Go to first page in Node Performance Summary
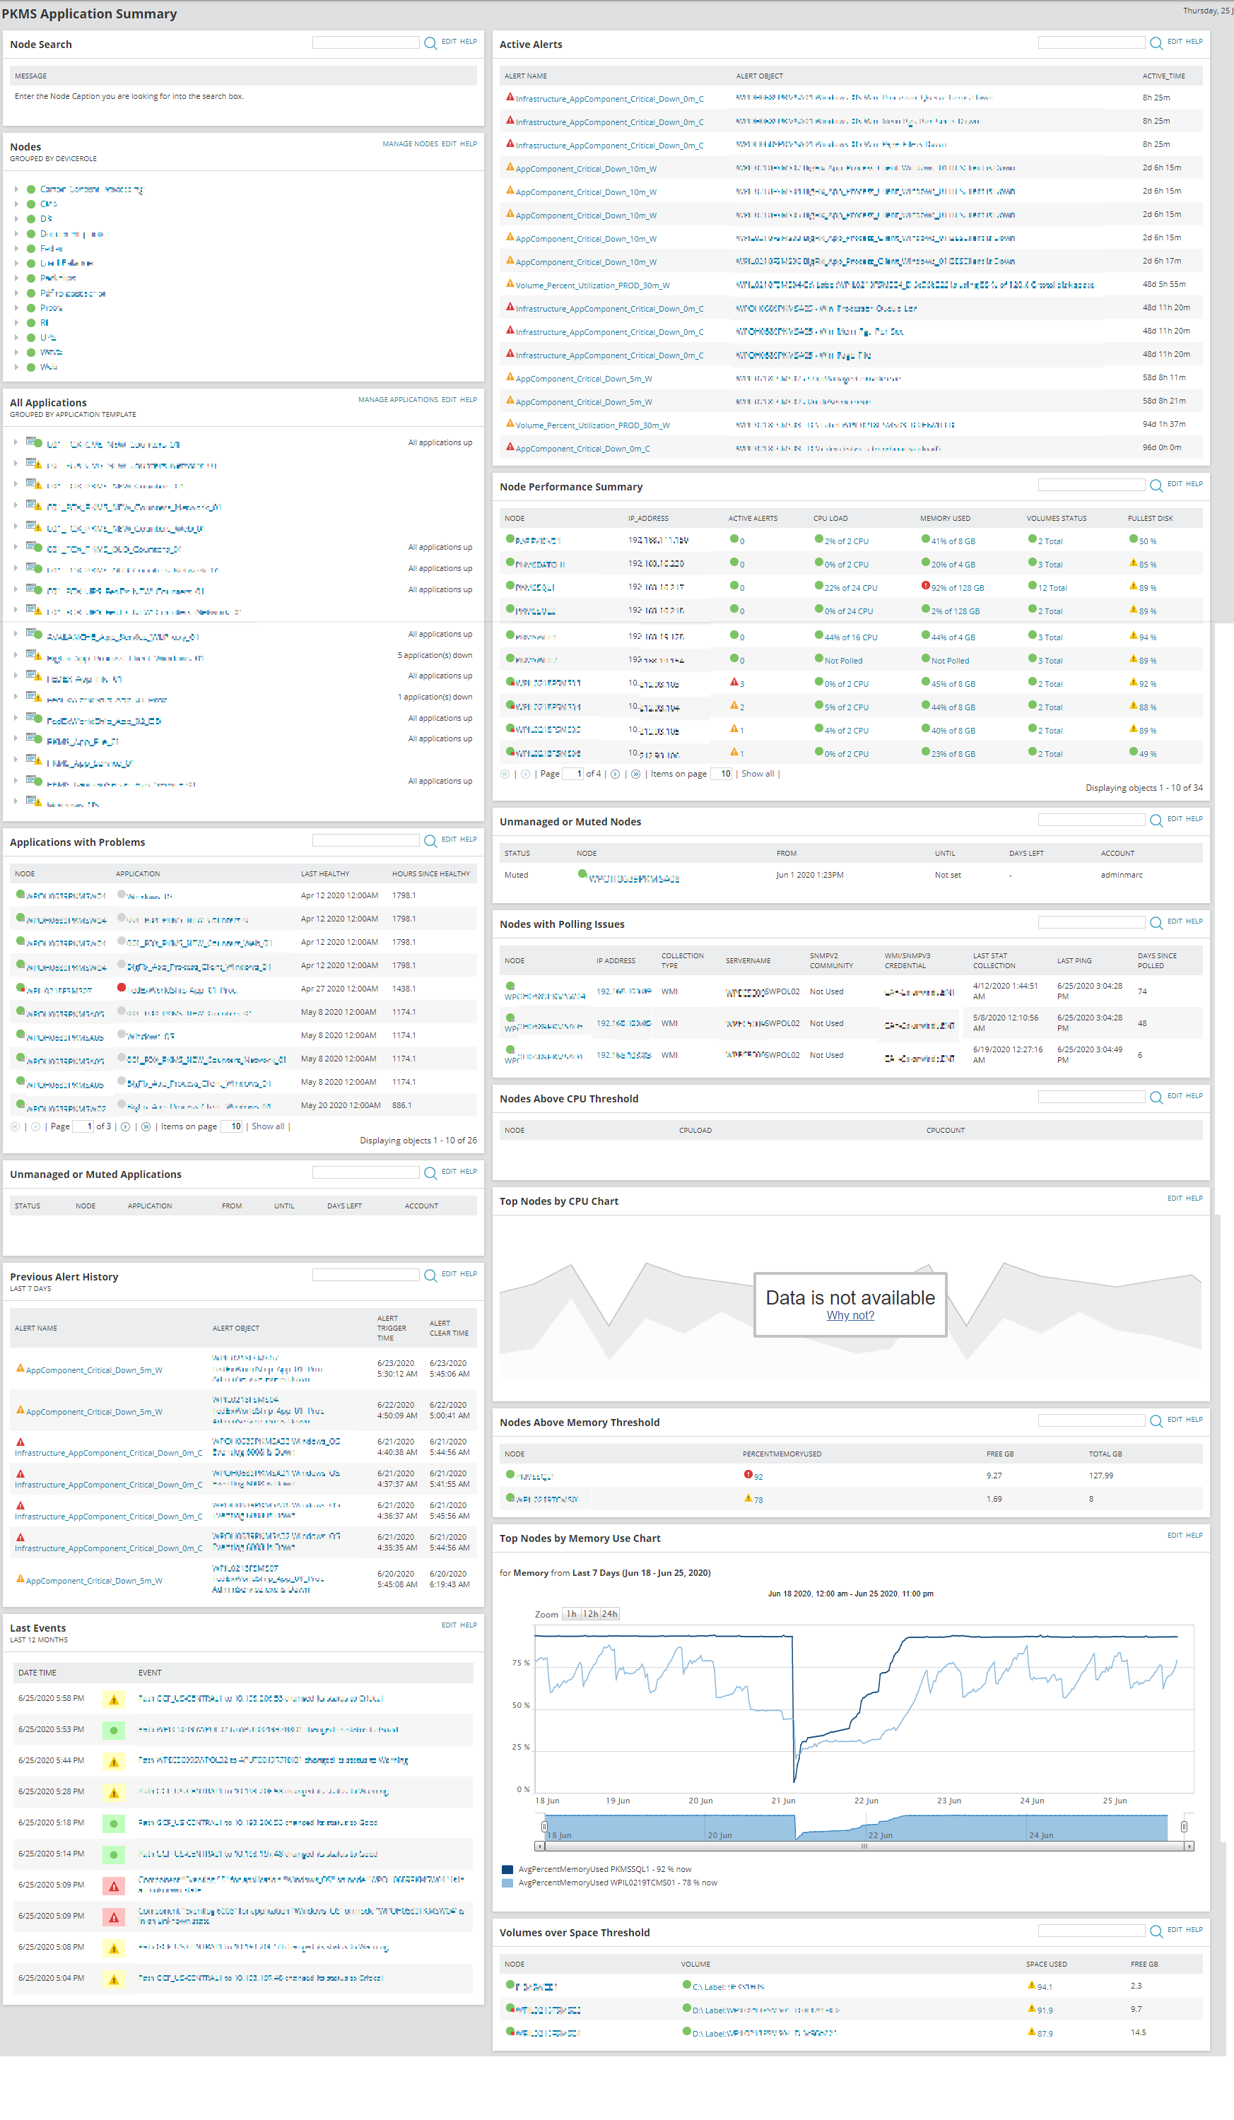The image size is (1234, 2120). 505,774
